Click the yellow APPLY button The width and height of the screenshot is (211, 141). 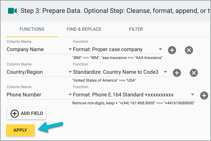pos(20,130)
